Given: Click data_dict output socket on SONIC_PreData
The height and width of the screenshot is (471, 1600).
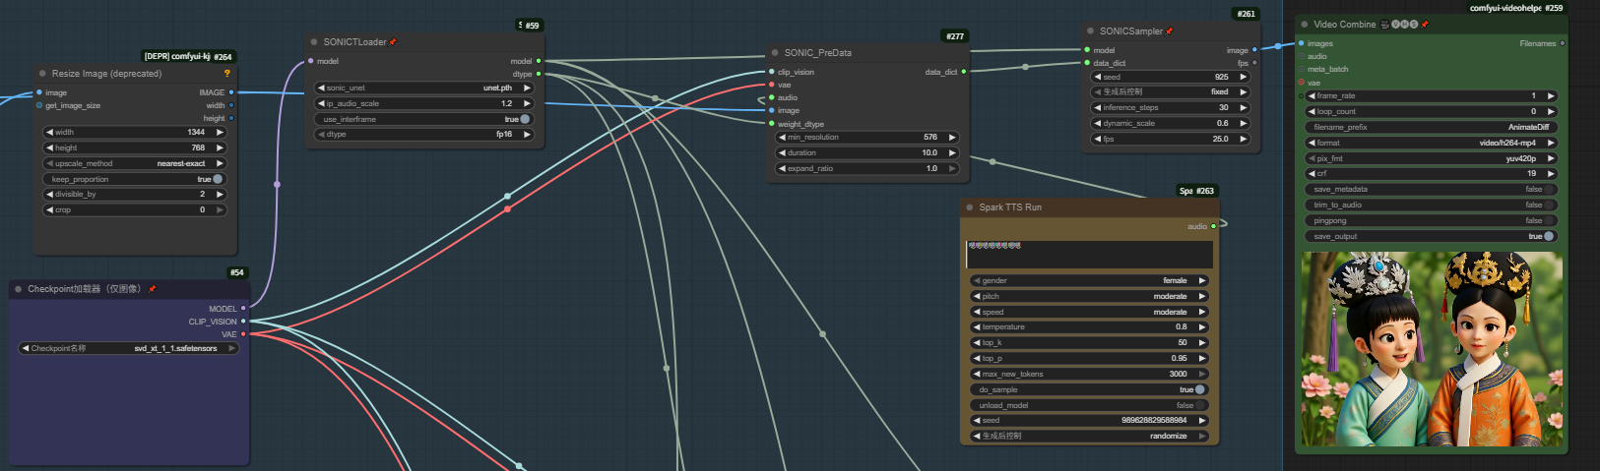Looking at the screenshot, I should 963,72.
